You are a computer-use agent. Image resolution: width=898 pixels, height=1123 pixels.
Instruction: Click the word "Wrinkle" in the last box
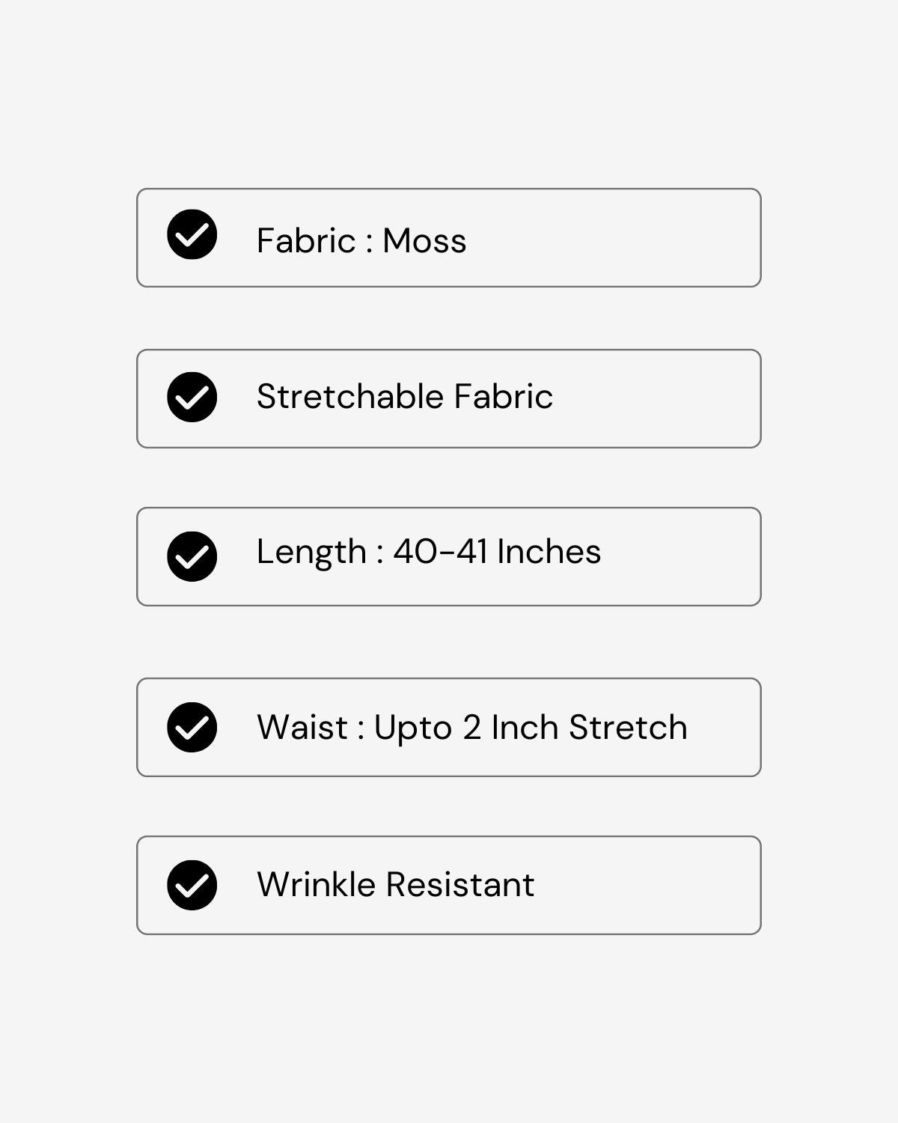coord(316,884)
